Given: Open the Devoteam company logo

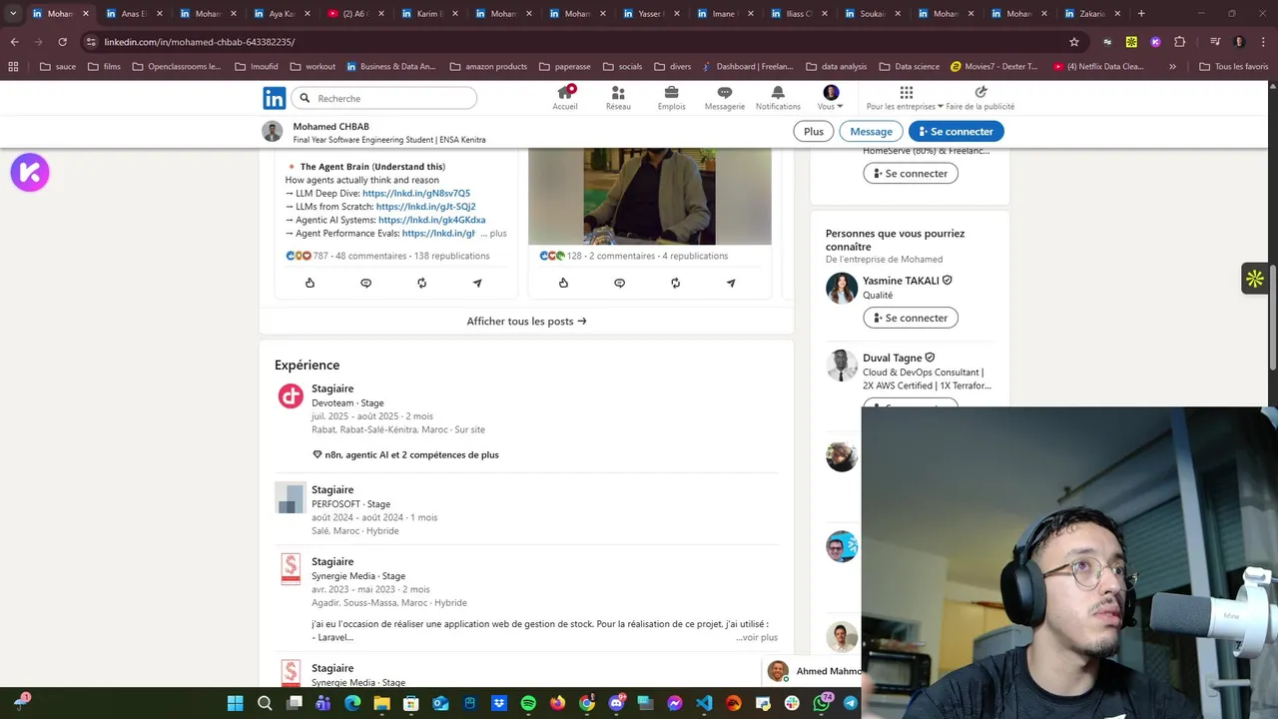Looking at the screenshot, I should click(x=291, y=396).
